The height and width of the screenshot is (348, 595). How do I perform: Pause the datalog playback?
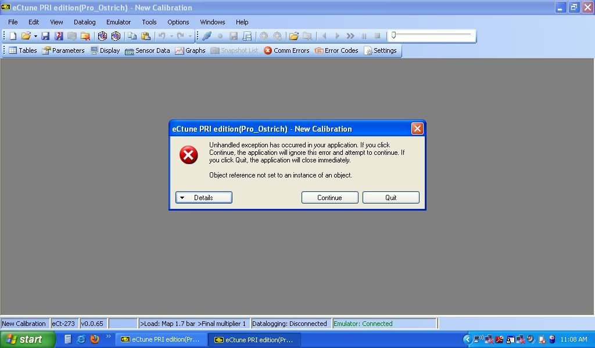[x=364, y=36]
